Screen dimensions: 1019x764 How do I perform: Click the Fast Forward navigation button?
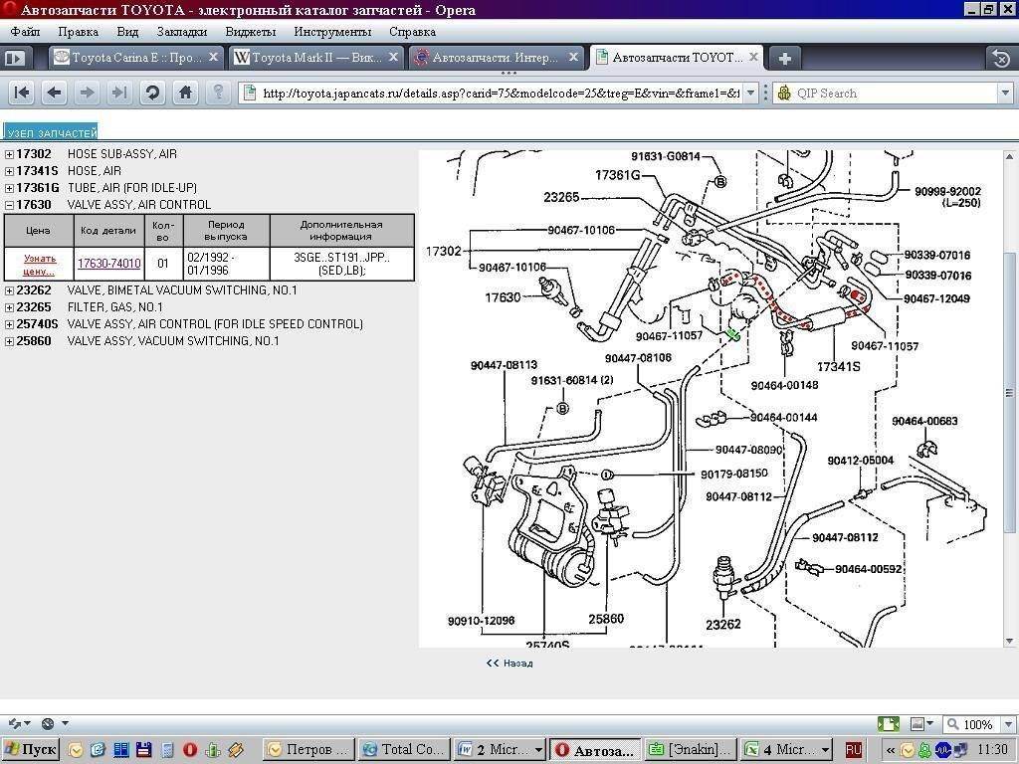119,93
